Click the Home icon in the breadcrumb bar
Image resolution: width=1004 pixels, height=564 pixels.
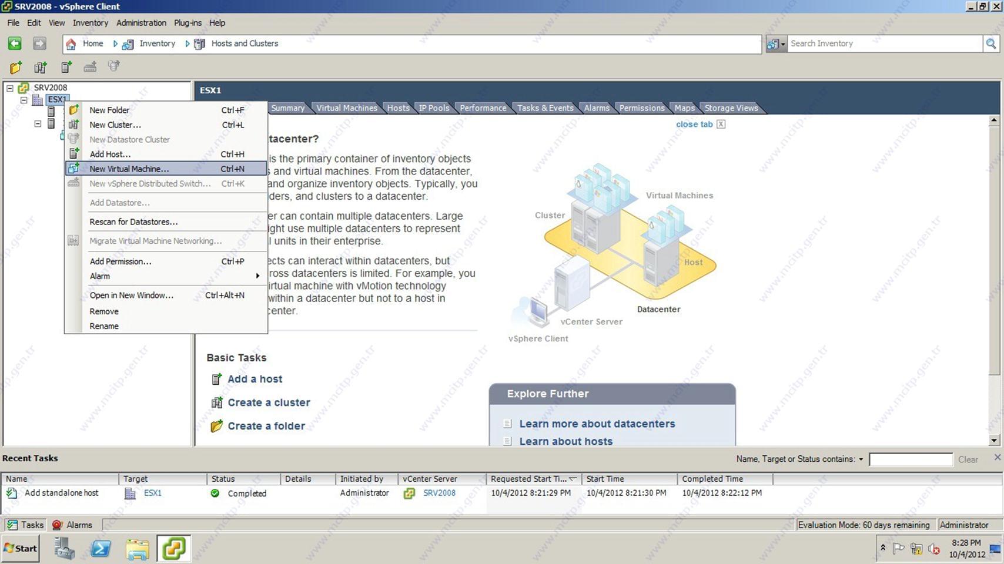(71, 44)
